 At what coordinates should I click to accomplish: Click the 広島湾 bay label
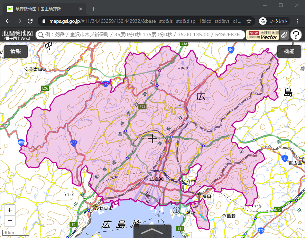[121, 225]
